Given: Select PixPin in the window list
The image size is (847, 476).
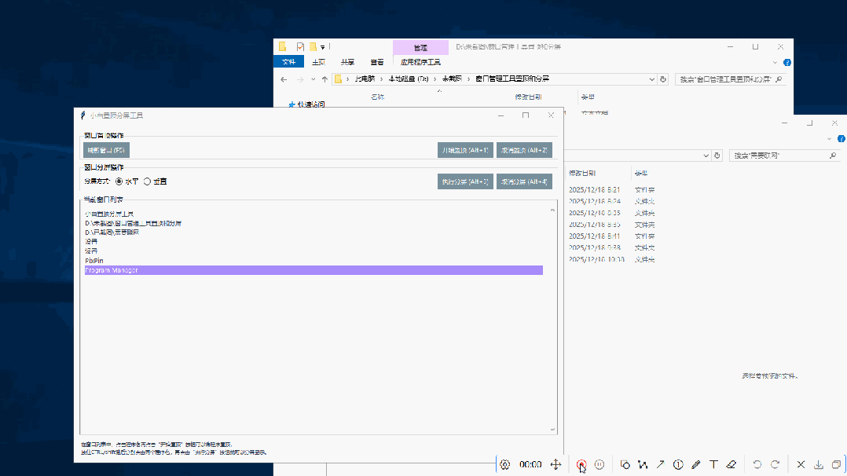Looking at the screenshot, I should coord(313,261).
